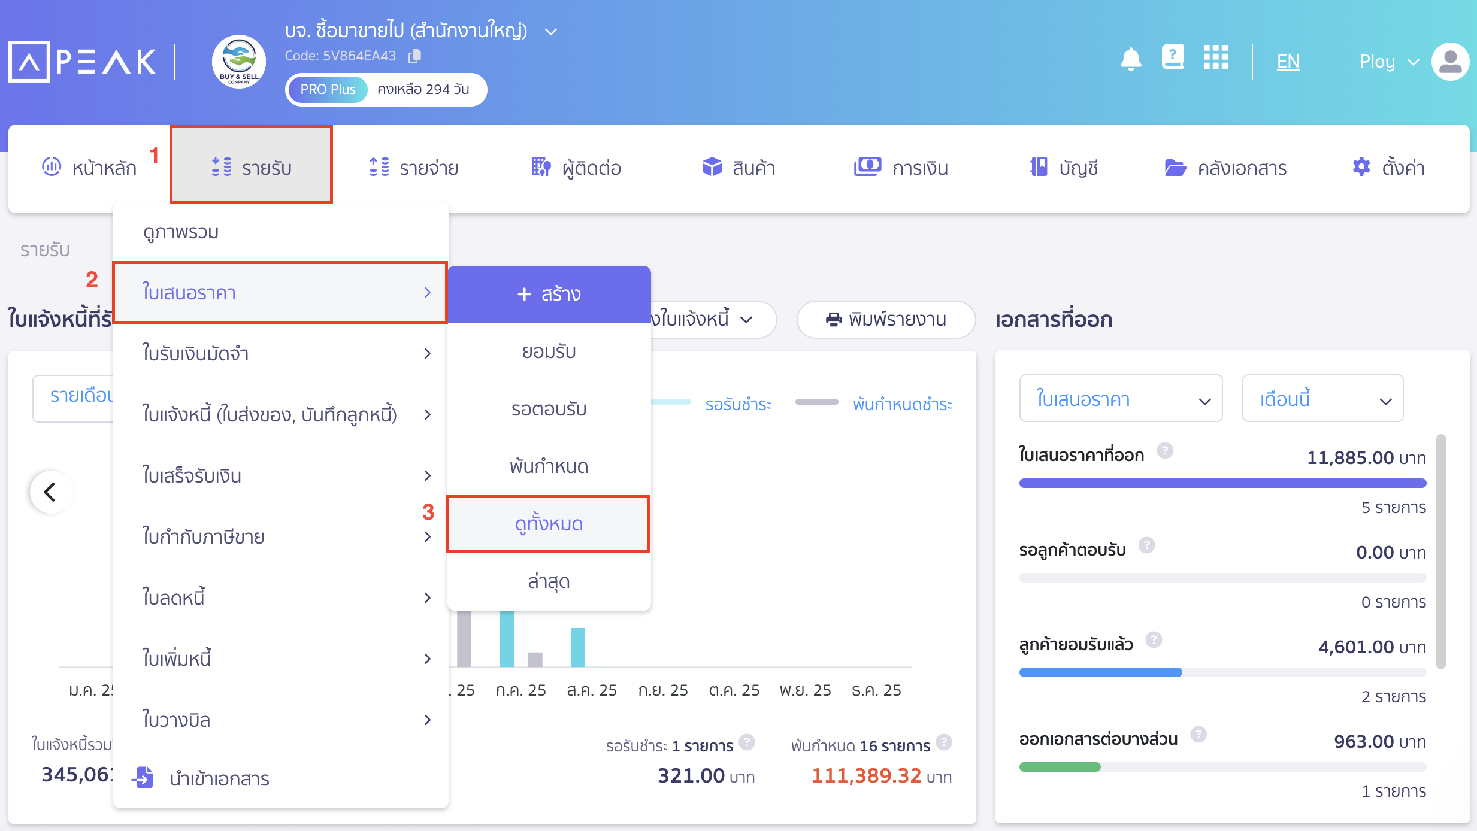Click นำเข้าเอกสาร import documents

click(219, 778)
